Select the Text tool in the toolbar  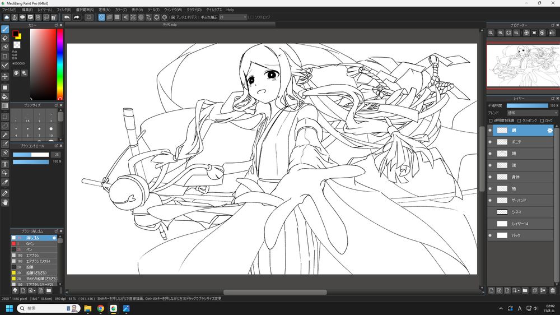pyautogui.click(x=5, y=164)
